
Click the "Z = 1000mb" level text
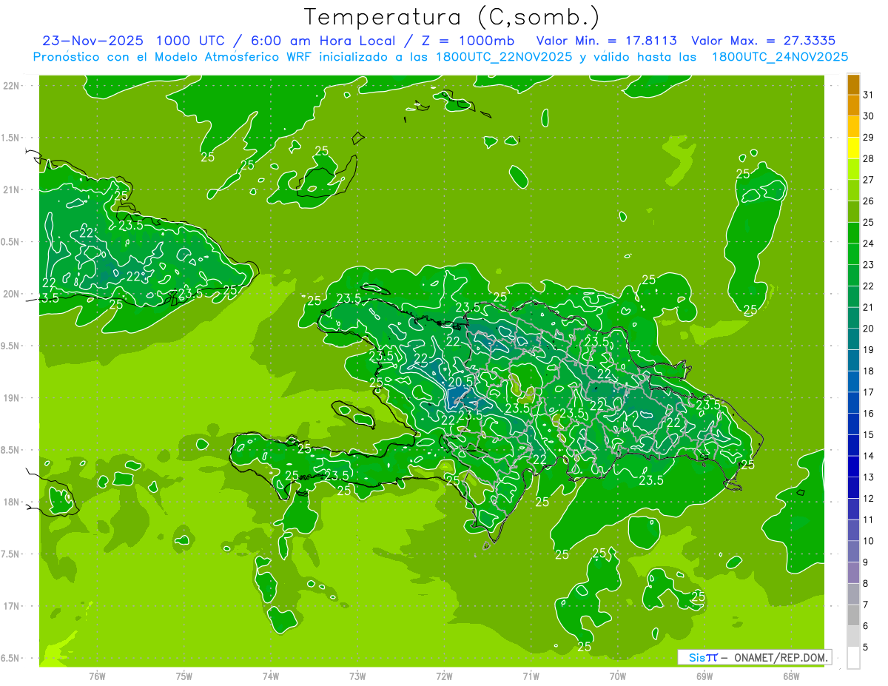click(x=468, y=41)
